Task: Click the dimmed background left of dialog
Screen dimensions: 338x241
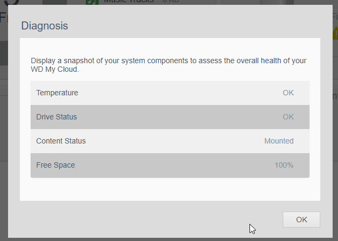Action: (4, 129)
